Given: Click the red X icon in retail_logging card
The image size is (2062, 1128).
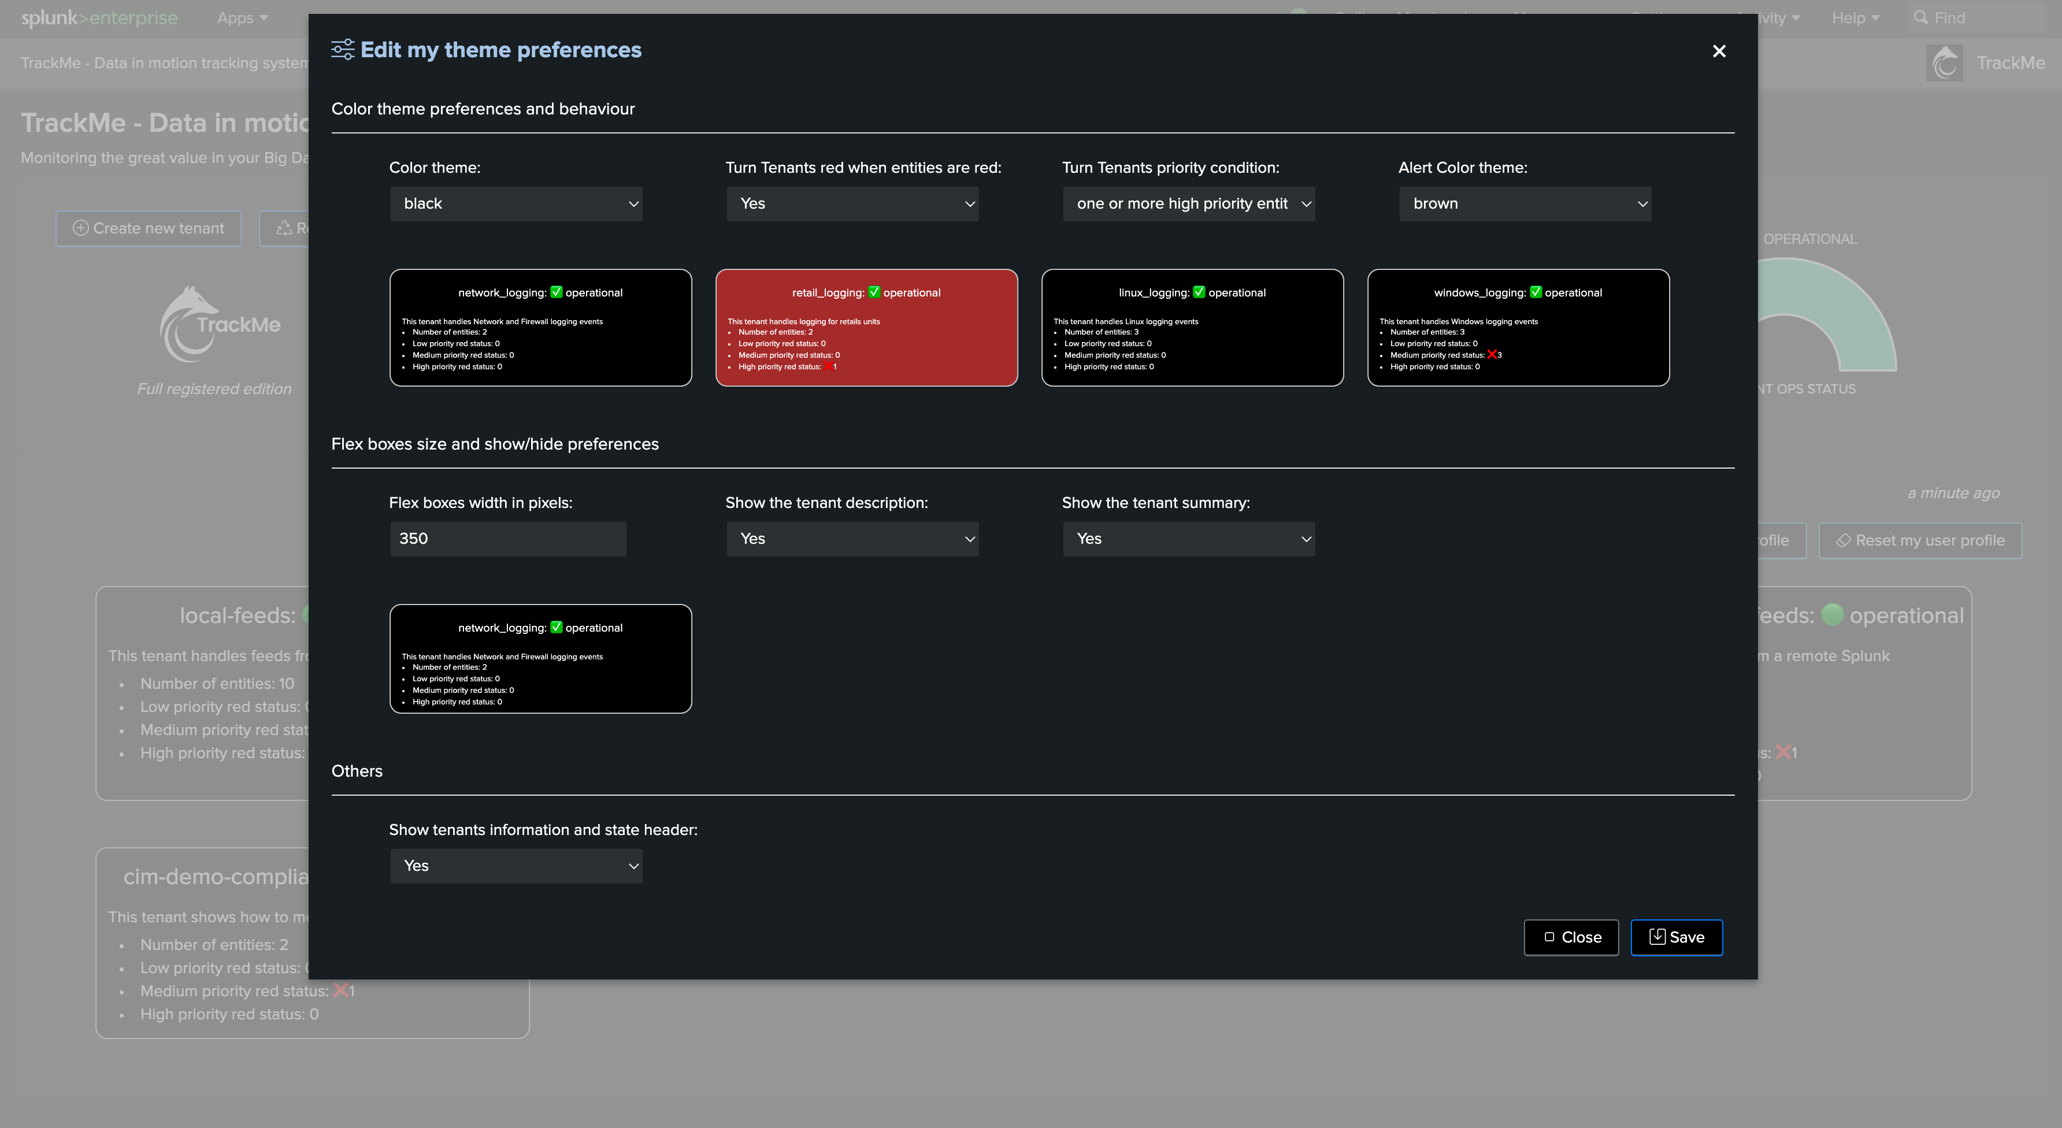Looking at the screenshot, I should coord(829,367).
